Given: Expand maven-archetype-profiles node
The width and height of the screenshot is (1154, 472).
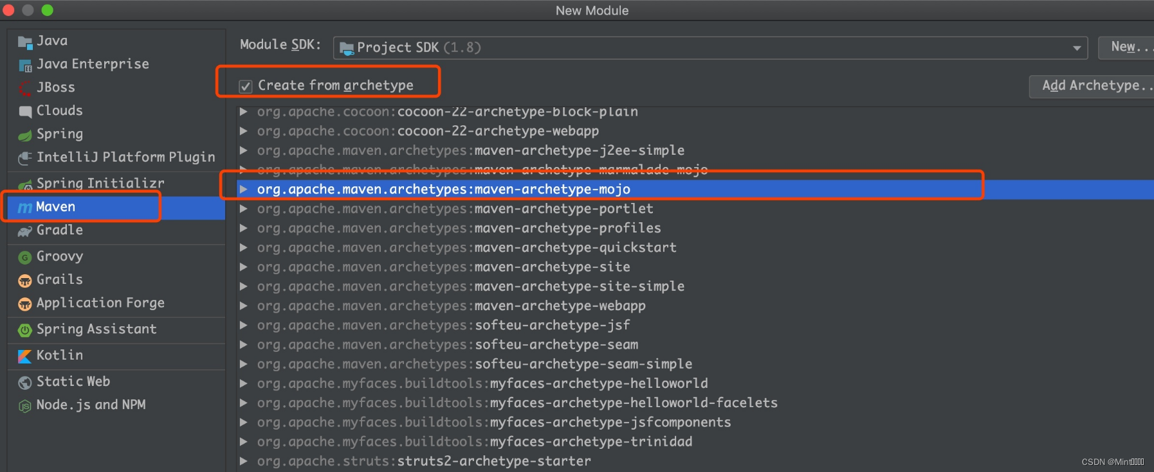Looking at the screenshot, I should 244,228.
